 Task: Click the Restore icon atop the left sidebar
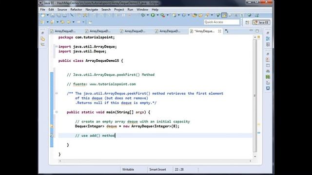click(x=42, y=33)
